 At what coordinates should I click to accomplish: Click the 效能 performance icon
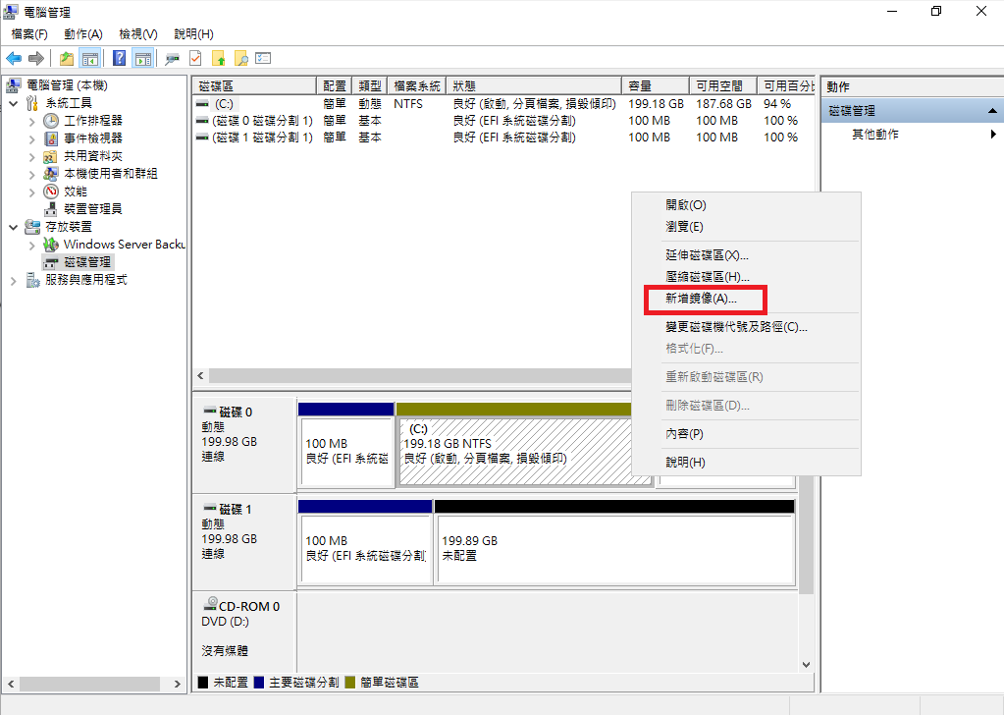pyautogui.click(x=51, y=192)
